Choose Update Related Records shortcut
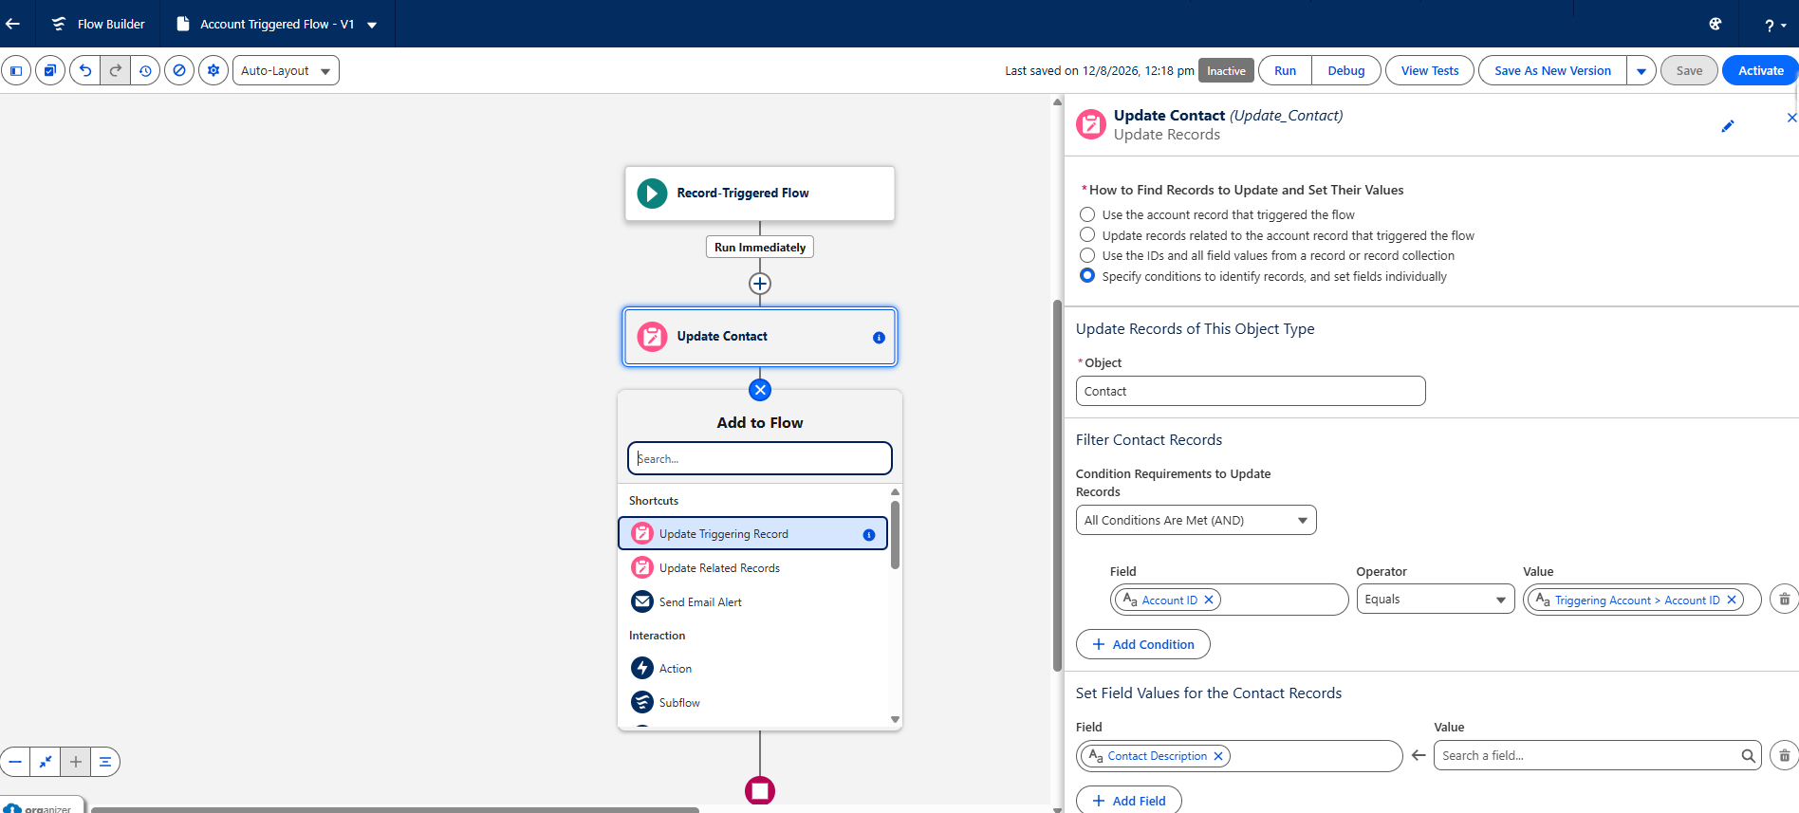 [753, 568]
